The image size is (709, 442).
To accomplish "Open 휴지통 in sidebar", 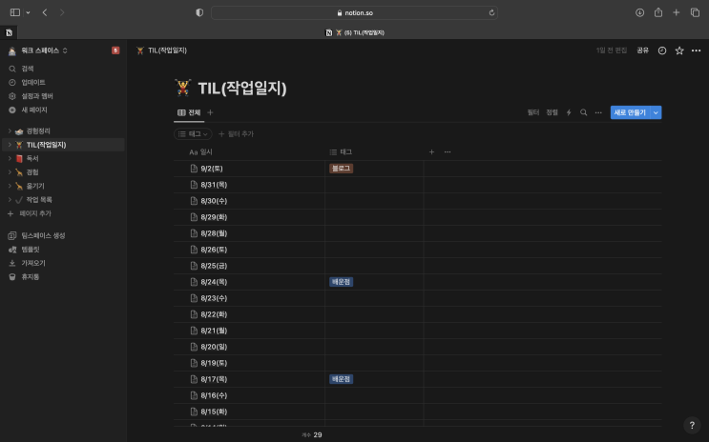I will pos(63,277).
